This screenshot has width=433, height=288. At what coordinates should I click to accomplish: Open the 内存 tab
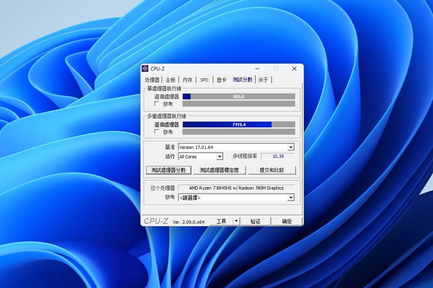[x=187, y=80]
